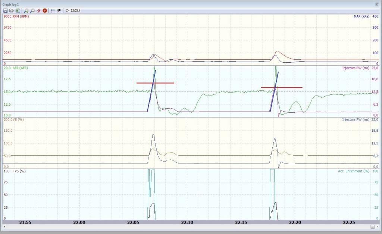Click the 22:00 time axis marker
The image size is (382, 234).
tap(79, 222)
